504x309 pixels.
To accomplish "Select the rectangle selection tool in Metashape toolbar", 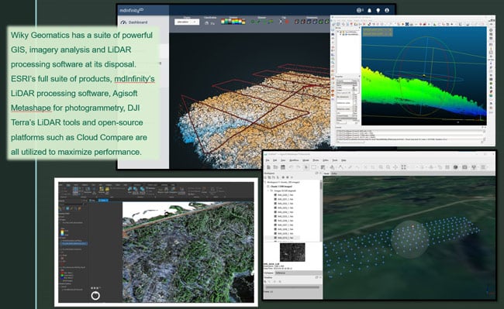I will tap(313, 167).
